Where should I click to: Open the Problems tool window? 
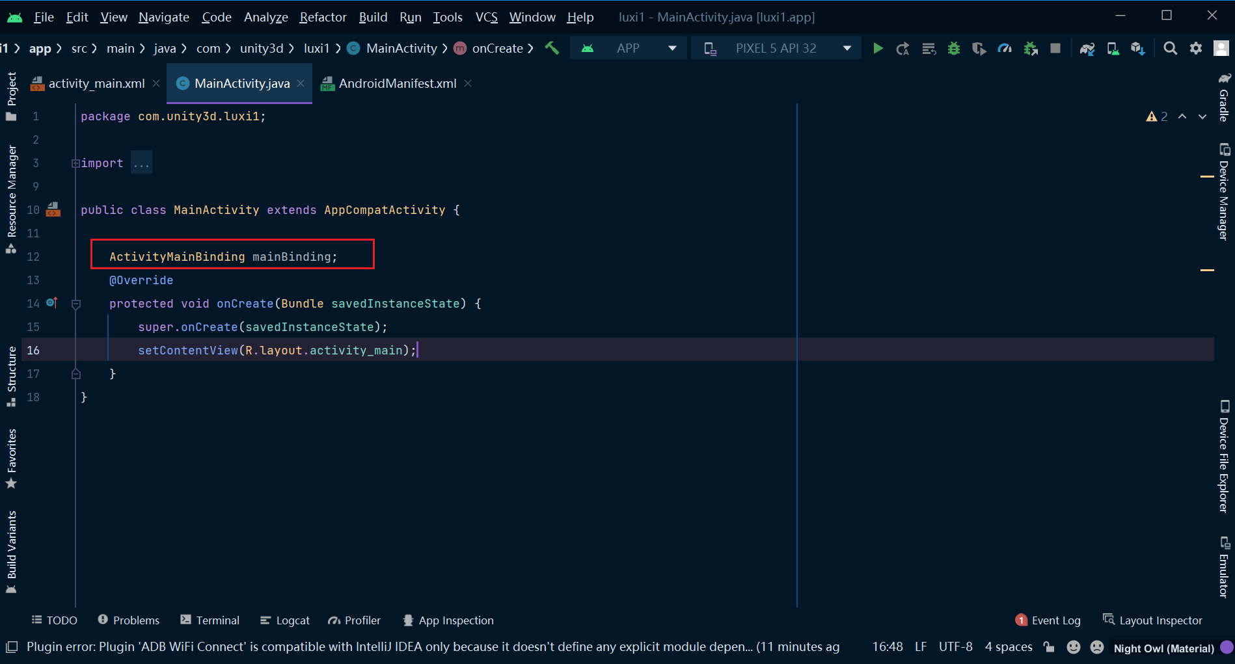128,620
